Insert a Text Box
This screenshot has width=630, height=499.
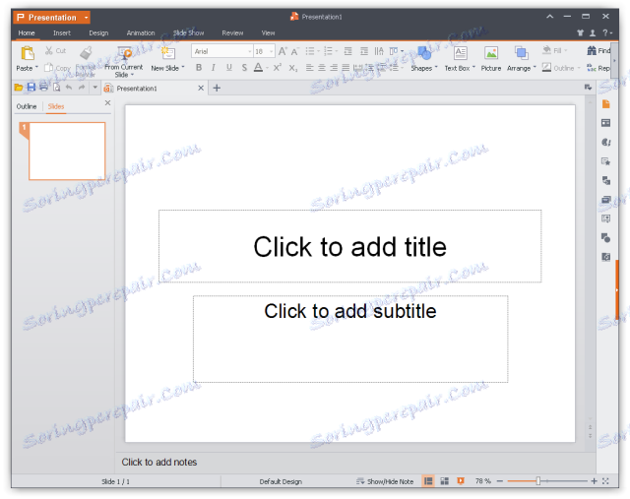coord(460,52)
